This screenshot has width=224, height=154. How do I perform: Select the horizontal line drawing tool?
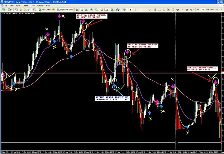(x=146, y=10)
